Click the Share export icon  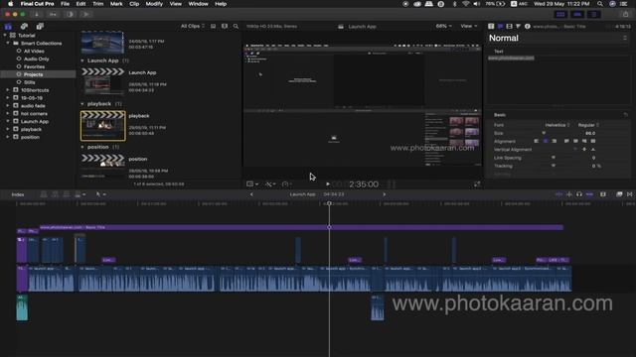click(x=626, y=14)
